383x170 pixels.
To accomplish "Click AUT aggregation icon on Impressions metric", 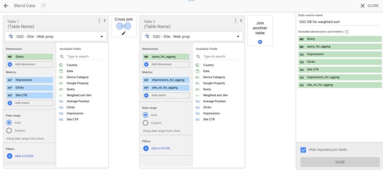I will 10,80.
